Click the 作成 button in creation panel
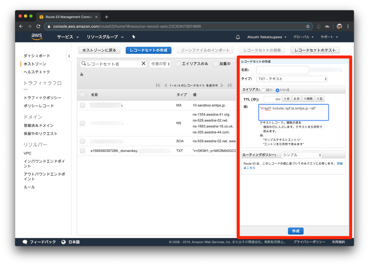Viewport: 369px width, 266px height. click(296, 231)
